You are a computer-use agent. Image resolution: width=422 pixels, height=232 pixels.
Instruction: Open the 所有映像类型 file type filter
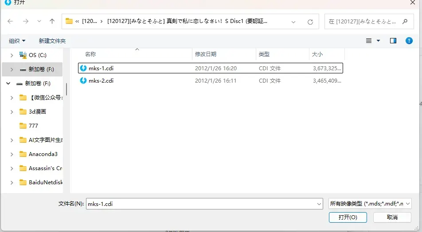(370, 204)
